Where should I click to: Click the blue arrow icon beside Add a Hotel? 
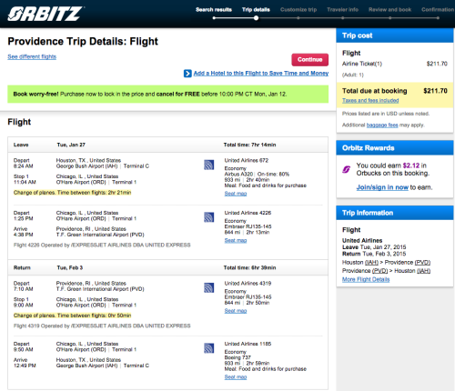(x=187, y=74)
